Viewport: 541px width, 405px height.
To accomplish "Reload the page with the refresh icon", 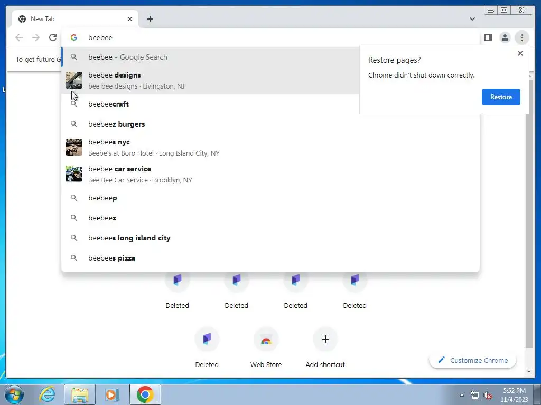I will pyautogui.click(x=53, y=37).
